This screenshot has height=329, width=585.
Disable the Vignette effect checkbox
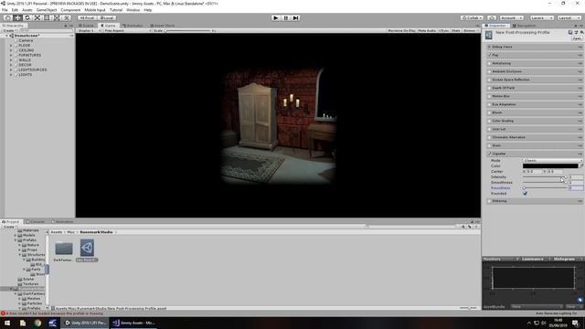(489, 154)
